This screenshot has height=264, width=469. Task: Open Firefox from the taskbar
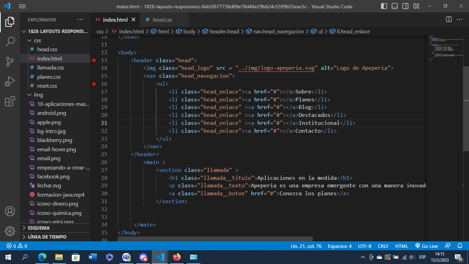(176, 257)
